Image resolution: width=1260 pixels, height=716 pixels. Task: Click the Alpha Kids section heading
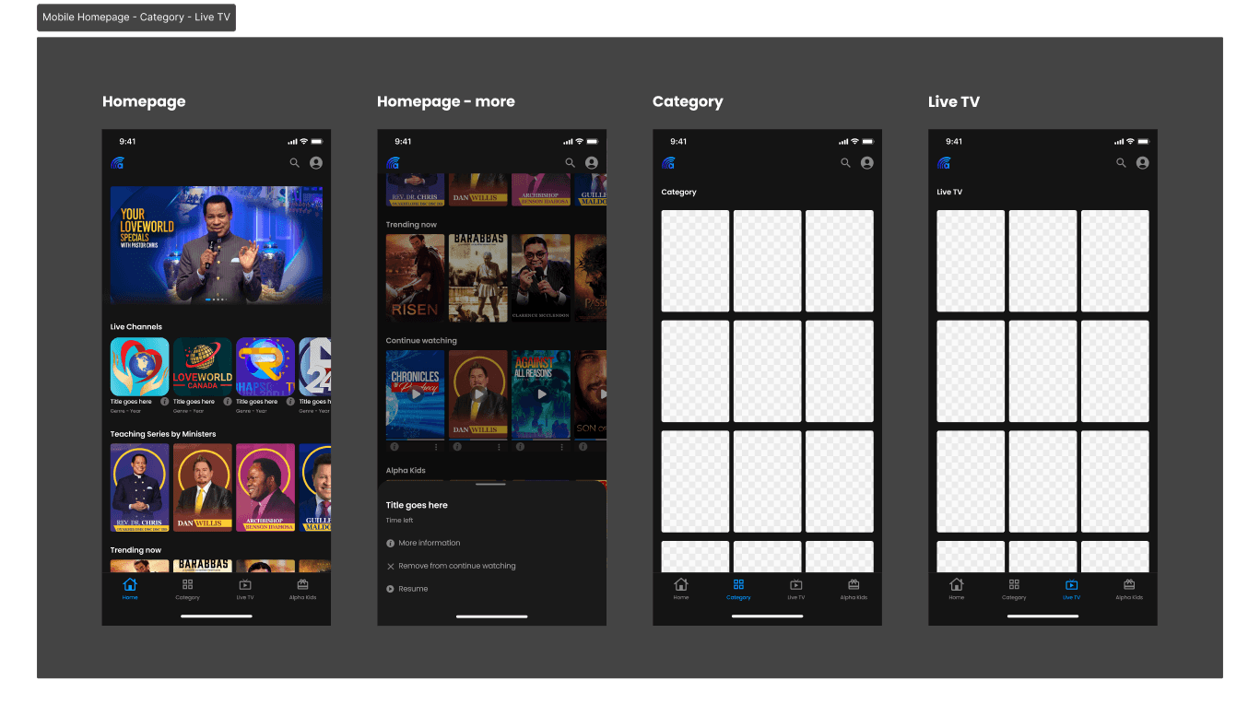tap(406, 471)
